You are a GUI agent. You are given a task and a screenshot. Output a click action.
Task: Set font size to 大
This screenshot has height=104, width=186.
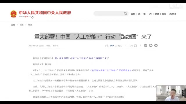(116, 46)
